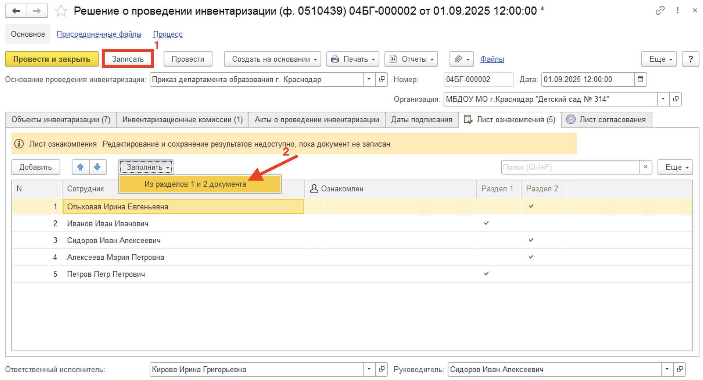Move row down with blue arrow

[x=98, y=167]
